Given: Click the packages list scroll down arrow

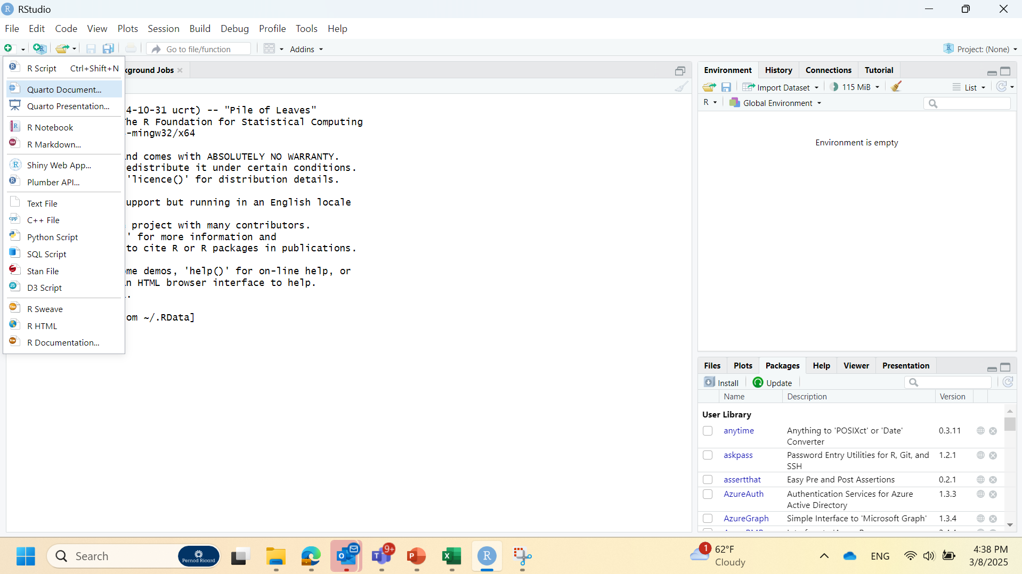Looking at the screenshot, I should (1010, 525).
